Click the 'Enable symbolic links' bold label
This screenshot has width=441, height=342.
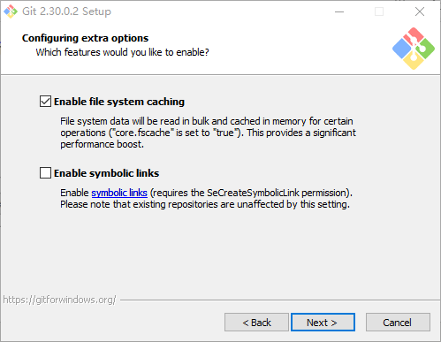click(106, 173)
